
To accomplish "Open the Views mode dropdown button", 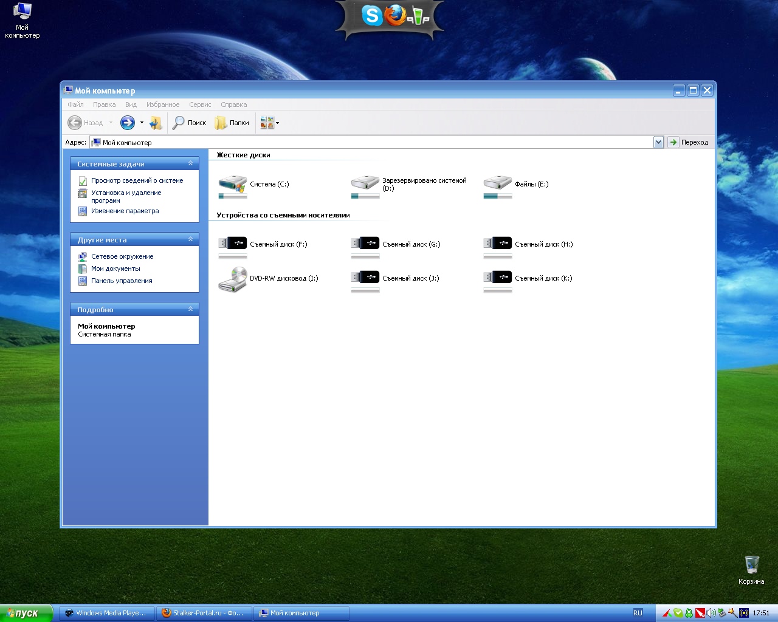I will 269,123.
